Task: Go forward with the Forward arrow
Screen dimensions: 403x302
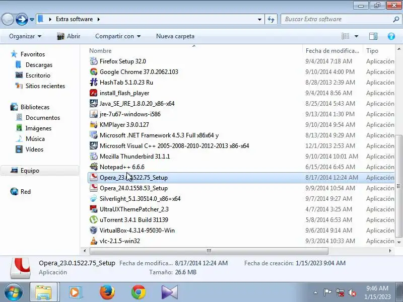Action: coord(22,19)
